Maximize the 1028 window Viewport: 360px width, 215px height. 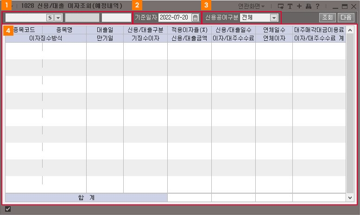345,6
